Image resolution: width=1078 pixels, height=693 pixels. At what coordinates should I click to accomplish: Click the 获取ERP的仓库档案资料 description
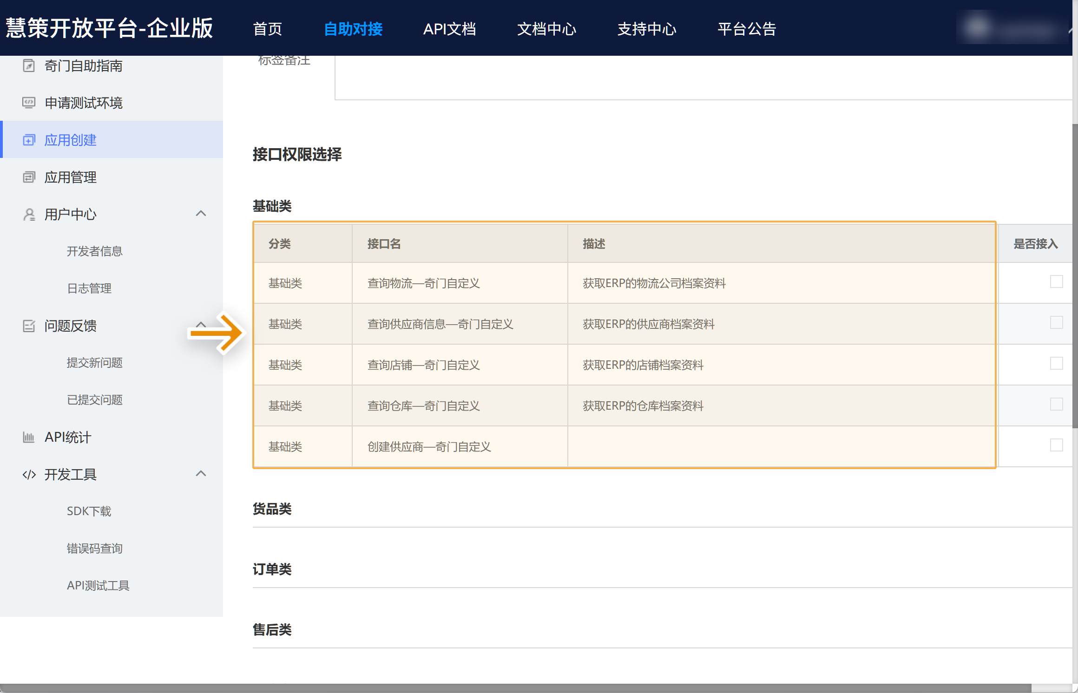pos(643,406)
